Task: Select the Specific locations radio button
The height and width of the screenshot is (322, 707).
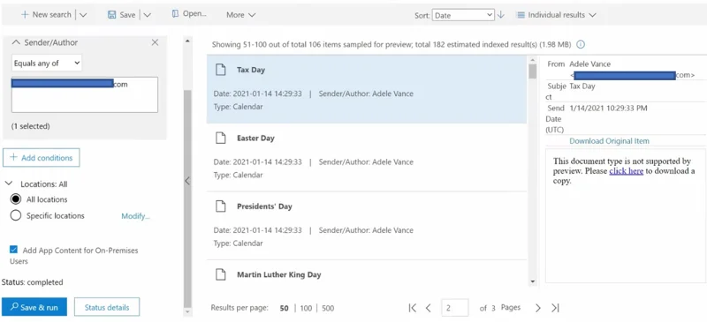Action: pos(16,216)
